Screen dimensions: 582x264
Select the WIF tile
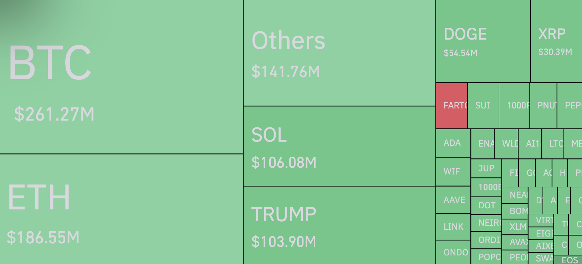coord(453,172)
